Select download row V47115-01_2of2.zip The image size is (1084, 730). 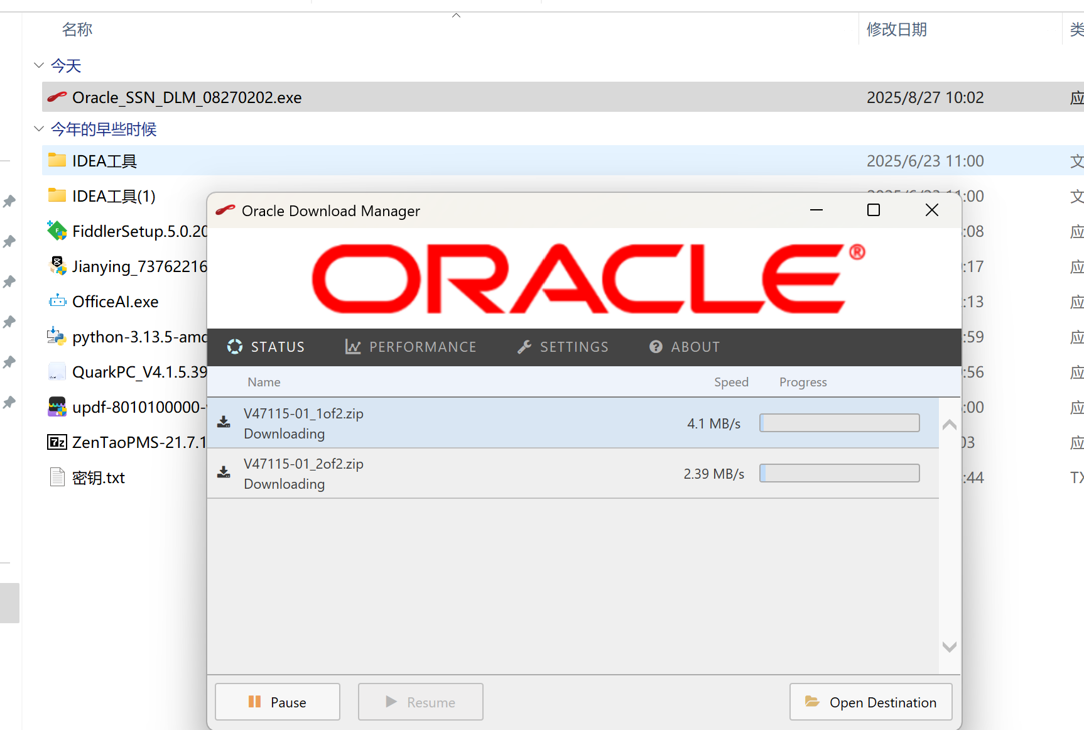tap(573, 473)
